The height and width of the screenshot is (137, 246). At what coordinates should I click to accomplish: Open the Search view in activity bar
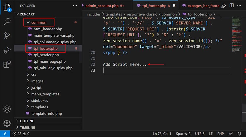pos(7,22)
